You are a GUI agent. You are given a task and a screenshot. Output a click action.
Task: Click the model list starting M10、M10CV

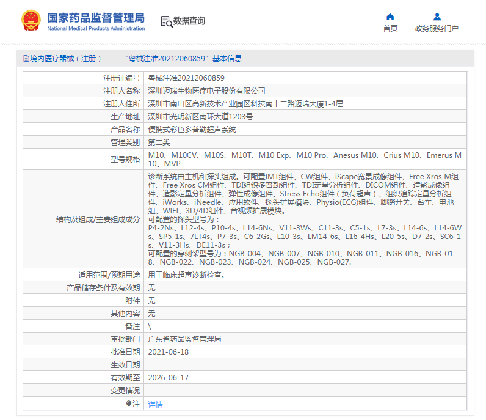point(305,159)
